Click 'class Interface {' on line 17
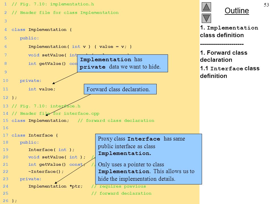The width and height of the screenshot is (272, 204). (x=35, y=135)
